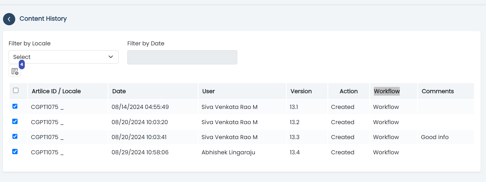This screenshot has width=486, height=182.
Task: Click the Date column header
Action: [119, 91]
